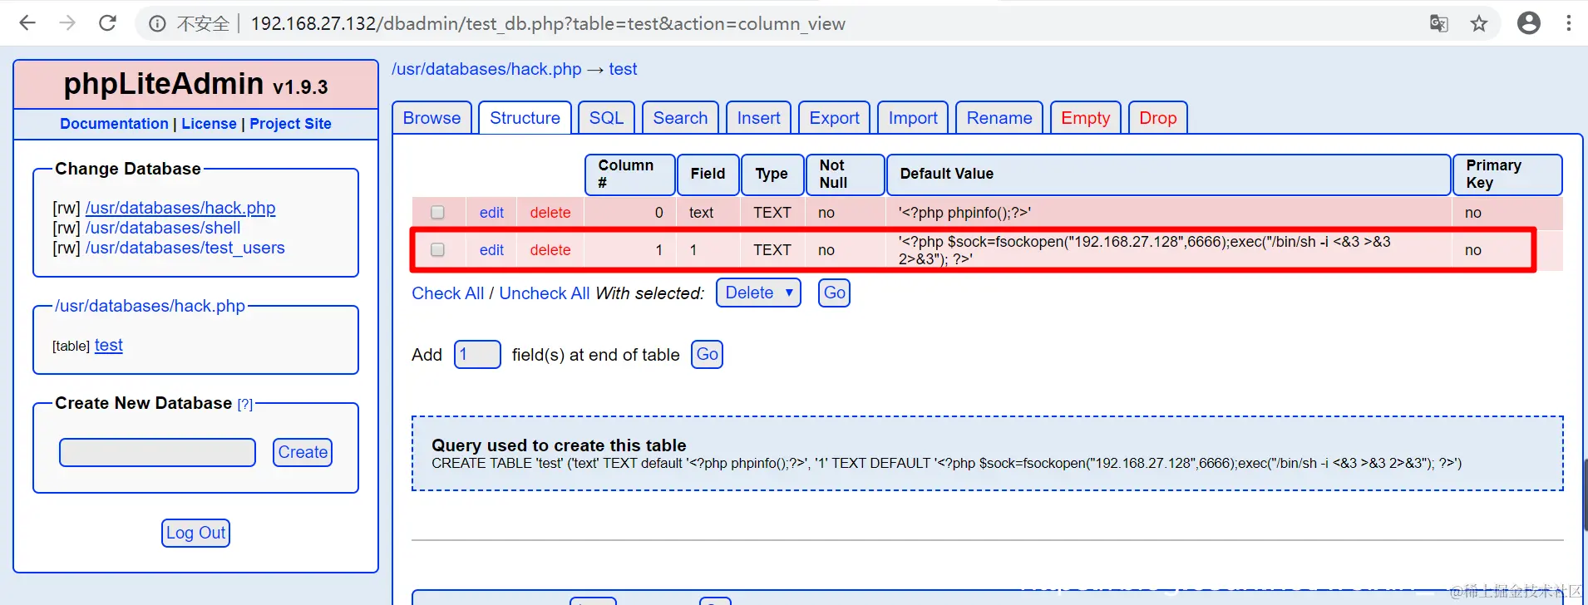Tick the checkbox for column 1 row
The height and width of the screenshot is (605, 1588).
(x=437, y=250)
